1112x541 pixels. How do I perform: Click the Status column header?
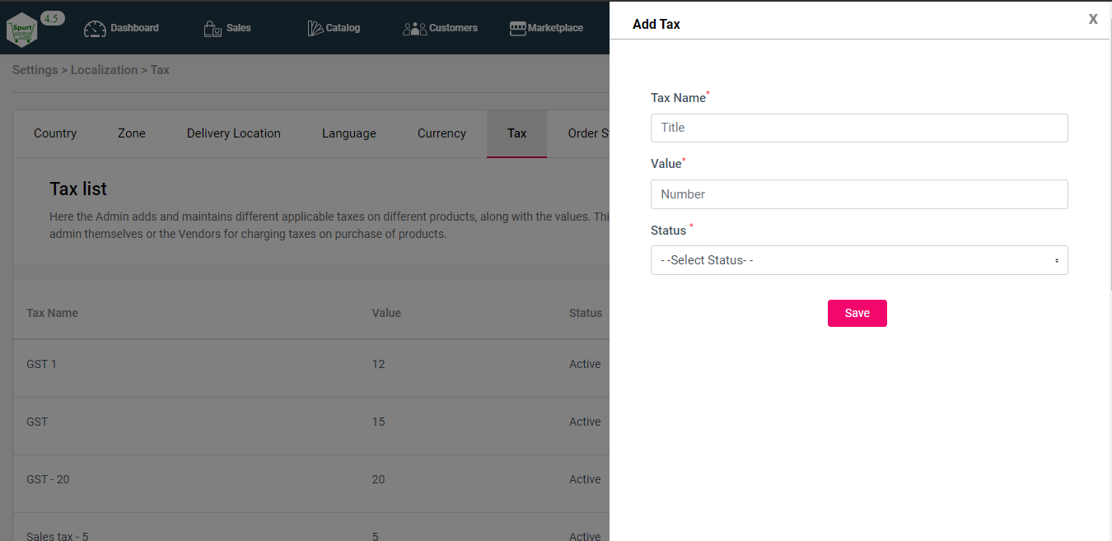point(586,313)
